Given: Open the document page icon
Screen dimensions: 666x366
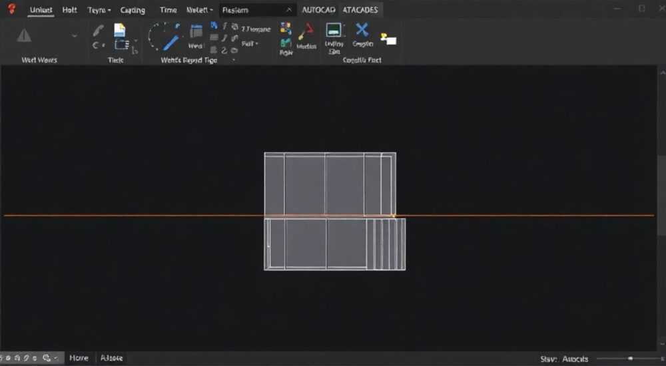Looking at the screenshot, I should click(x=119, y=30).
